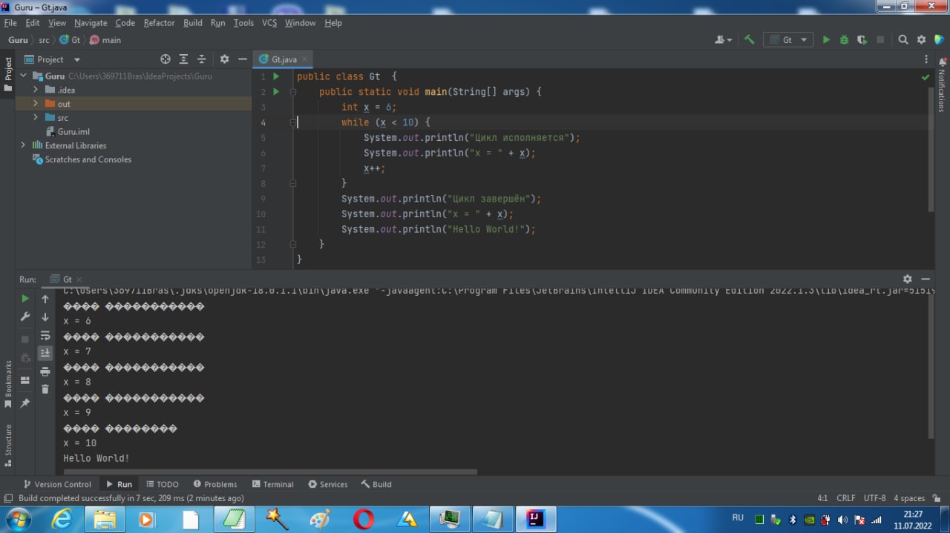Expand the External Libraries node
This screenshot has width=950, height=533.
pos(23,145)
